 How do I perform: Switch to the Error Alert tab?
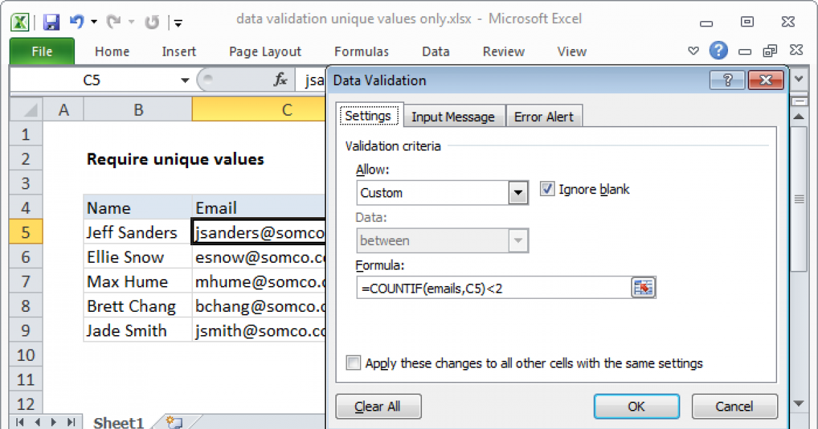(544, 116)
